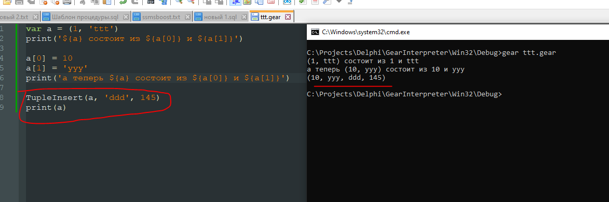609x202 pixels.
Task: Click line number 3 in the gutter
Action: (x=2, y=49)
